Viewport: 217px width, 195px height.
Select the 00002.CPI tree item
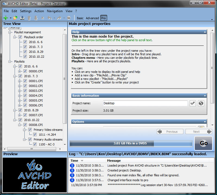[36, 86]
